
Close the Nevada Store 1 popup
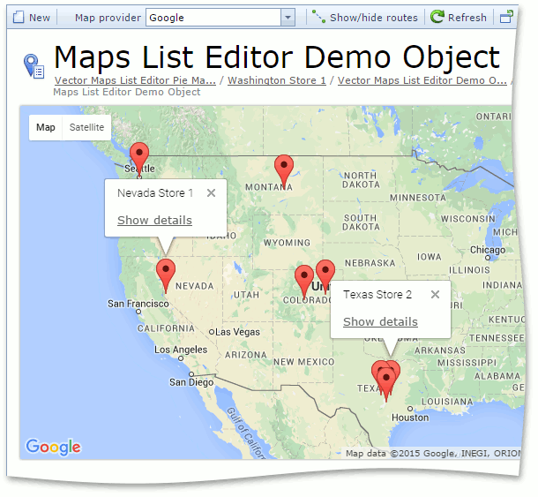pyautogui.click(x=212, y=193)
